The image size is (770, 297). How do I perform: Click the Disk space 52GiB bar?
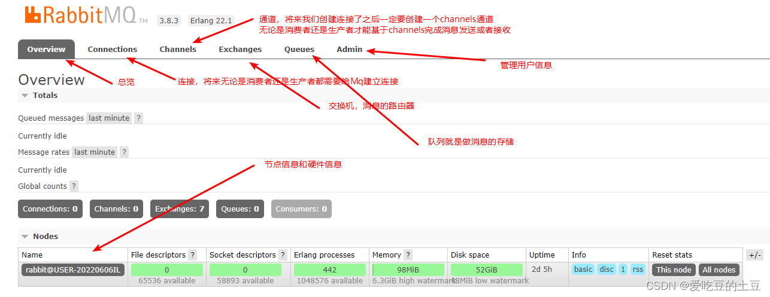coord(487,270)
